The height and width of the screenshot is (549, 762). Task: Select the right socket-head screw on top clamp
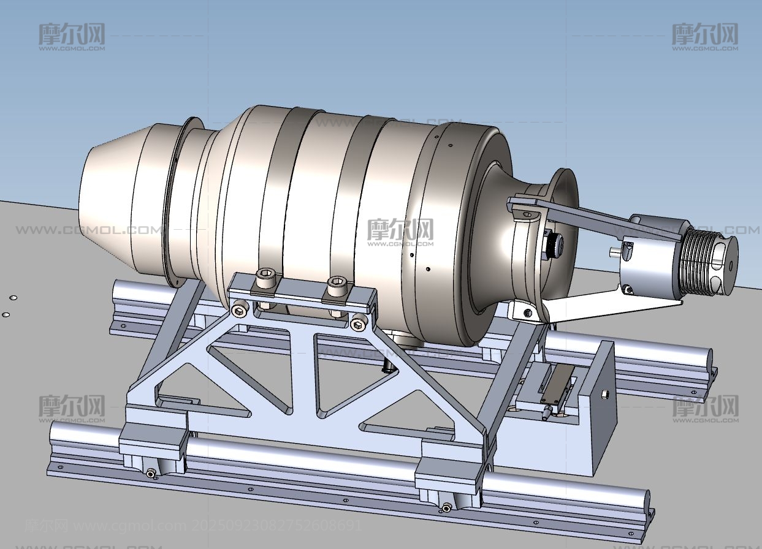pos(335,286)
